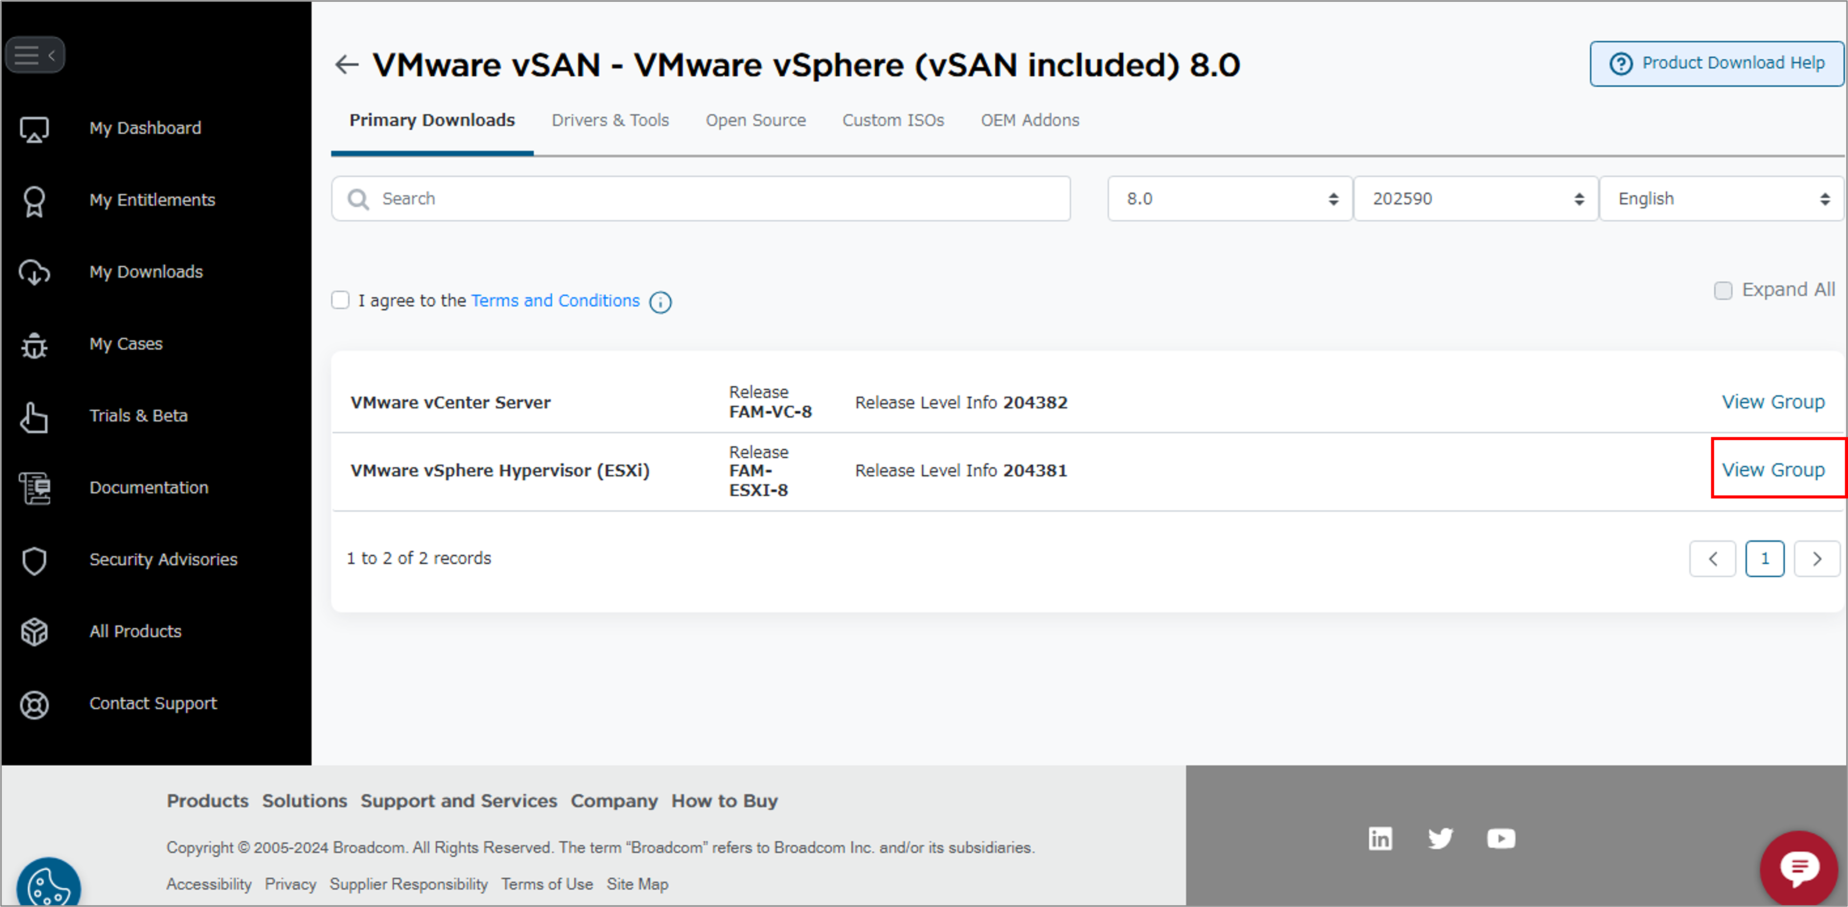Open Products footer link
The image size is (1848, 907).
pos(207,801)
